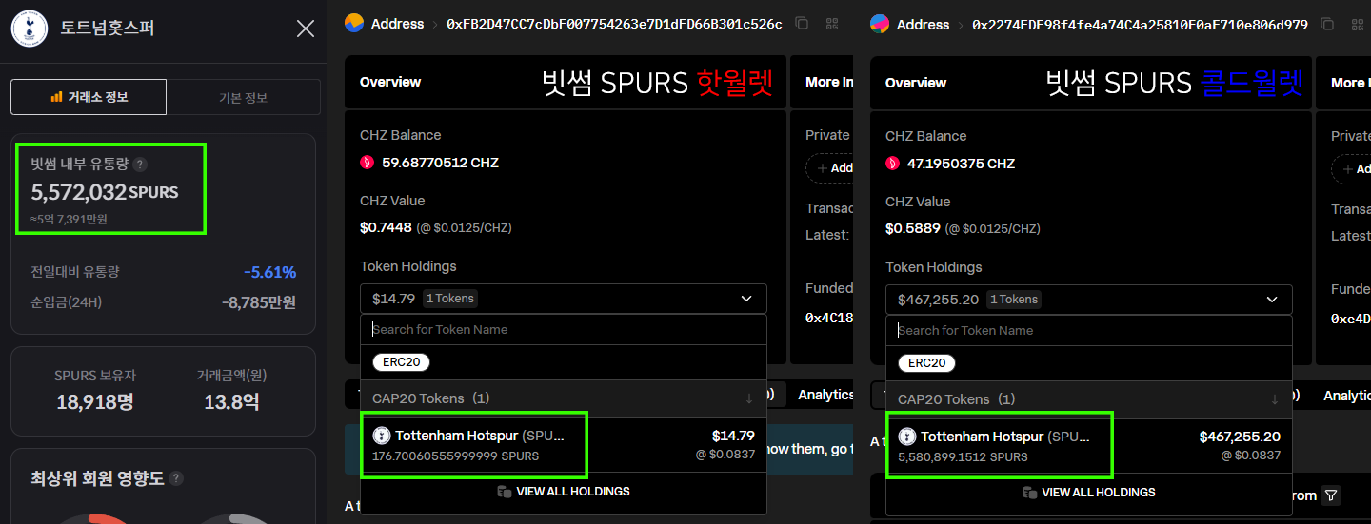Image resolution: width=1371 pixels, height=524 pixels.
Task: Focus the token search field in the cold wallet window
Action: (1089, 330)
